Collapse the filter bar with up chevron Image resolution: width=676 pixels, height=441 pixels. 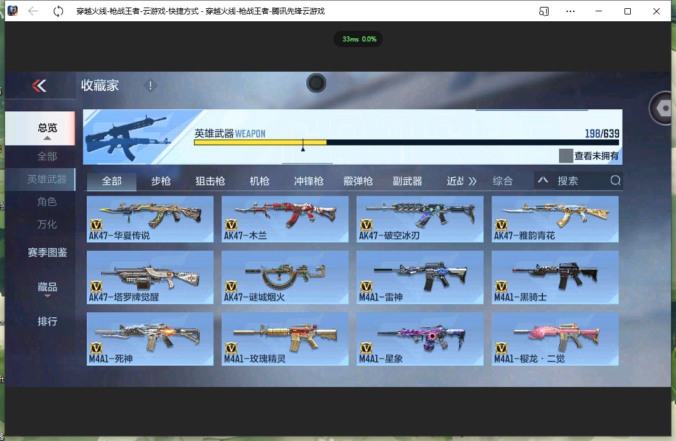[543, 180]
